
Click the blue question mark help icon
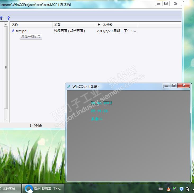point(8,18)
